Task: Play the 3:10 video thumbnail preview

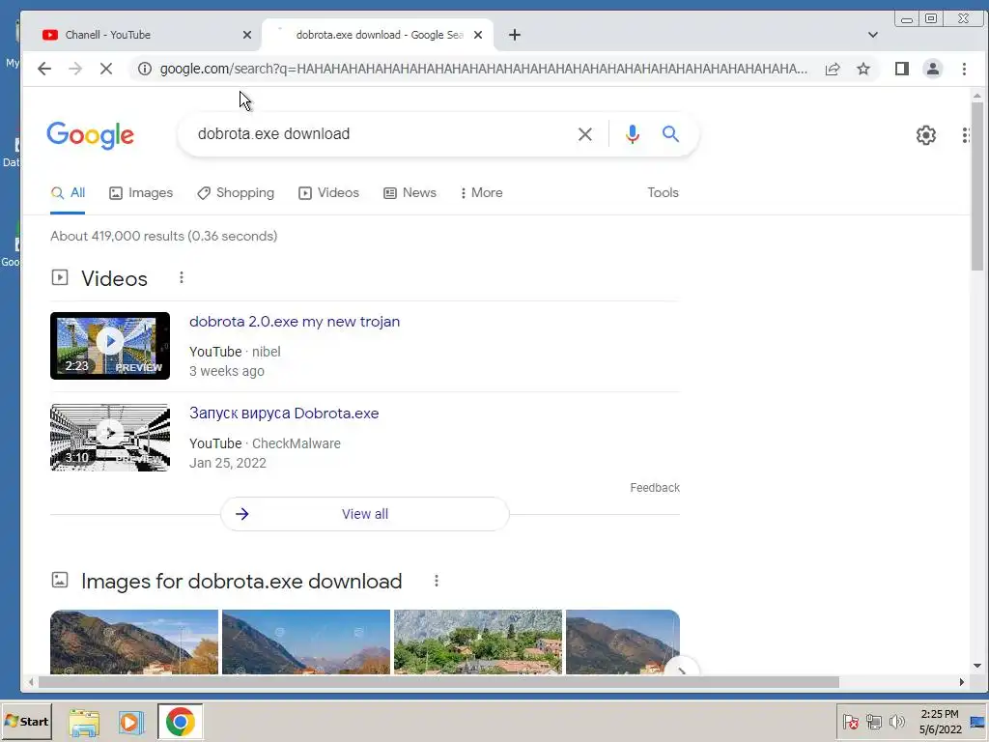Action: point(110,438)
